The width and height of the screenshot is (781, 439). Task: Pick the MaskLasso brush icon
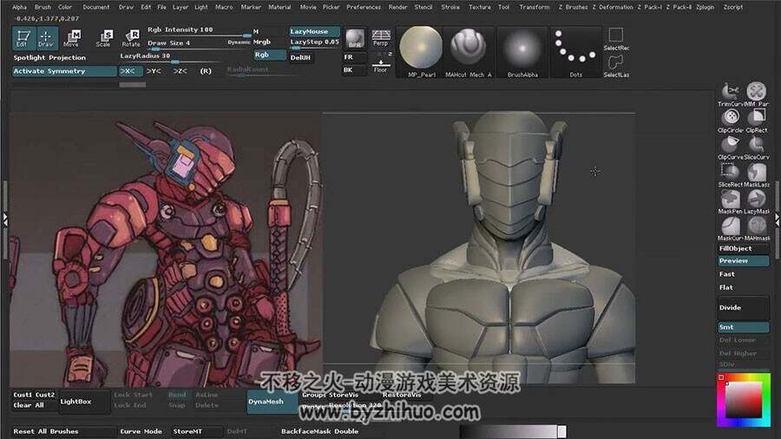pos(757,174)
